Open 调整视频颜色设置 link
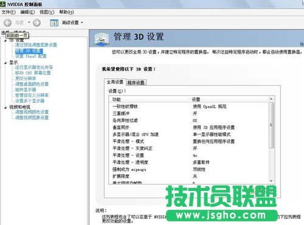This screenshot has width=304, height=225. point(32,112)
